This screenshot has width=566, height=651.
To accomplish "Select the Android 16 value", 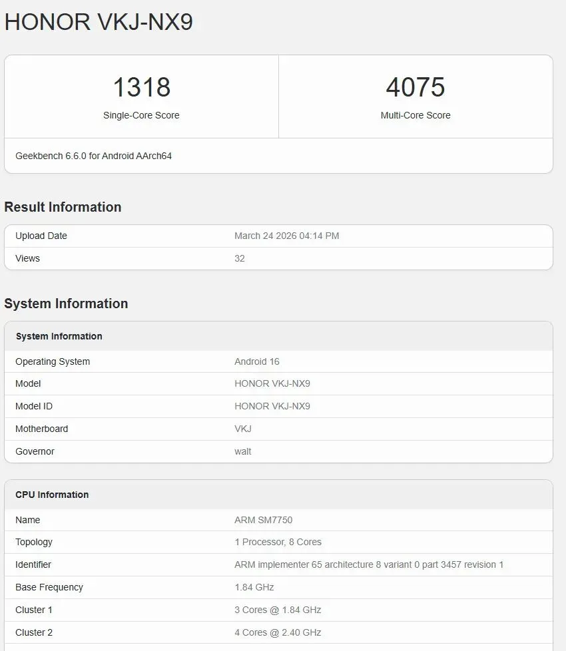I will click(x=256, y=361).
